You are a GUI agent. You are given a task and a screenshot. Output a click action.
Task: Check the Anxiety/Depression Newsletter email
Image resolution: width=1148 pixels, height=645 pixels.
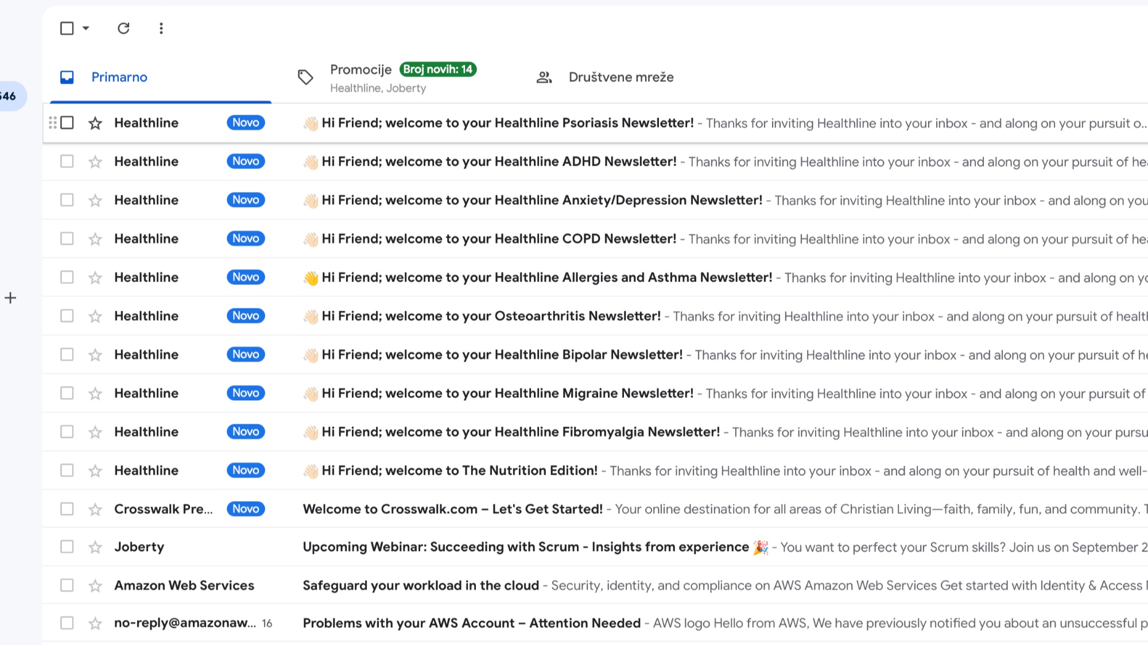(x=67, y=200)
